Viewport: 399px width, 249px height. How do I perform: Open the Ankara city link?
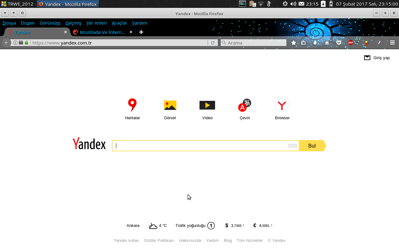pos(133,226)
